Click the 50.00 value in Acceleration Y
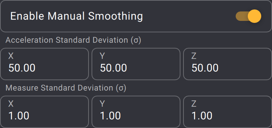The image size is (272, 128). click(x=113, y=68)
